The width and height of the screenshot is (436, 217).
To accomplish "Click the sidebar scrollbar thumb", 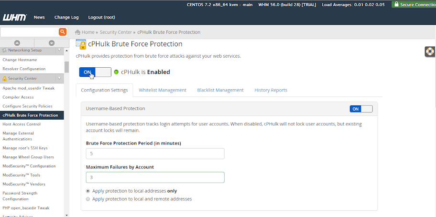I will [x=67, y=67].
